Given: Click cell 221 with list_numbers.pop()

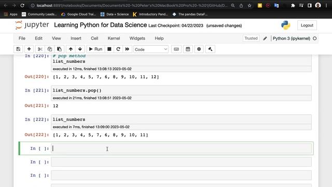Looking at the screenshot, I should [x=181, y=90].
